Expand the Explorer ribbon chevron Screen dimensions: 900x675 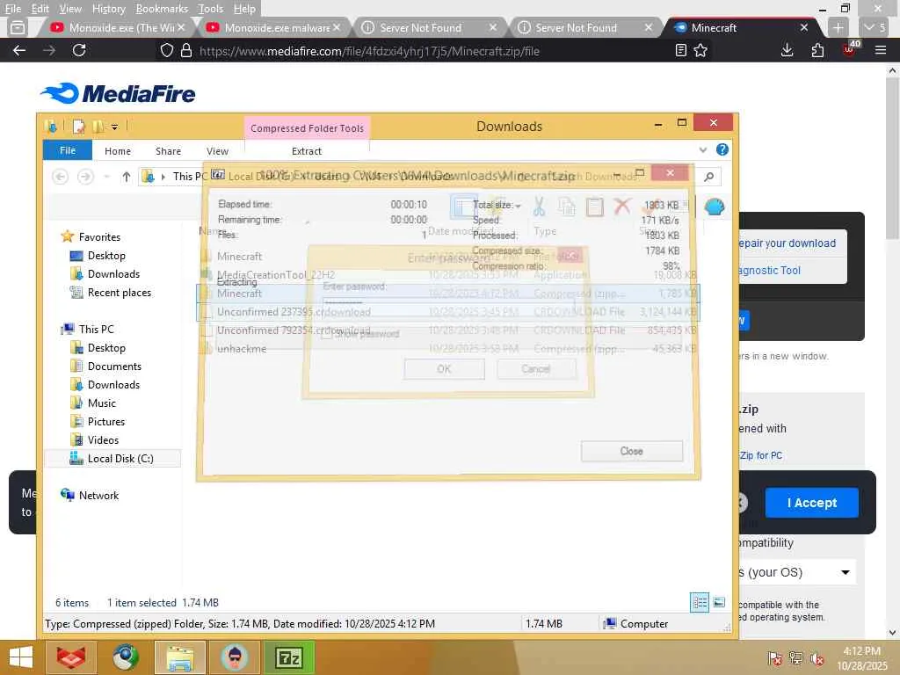coord(703,149)
